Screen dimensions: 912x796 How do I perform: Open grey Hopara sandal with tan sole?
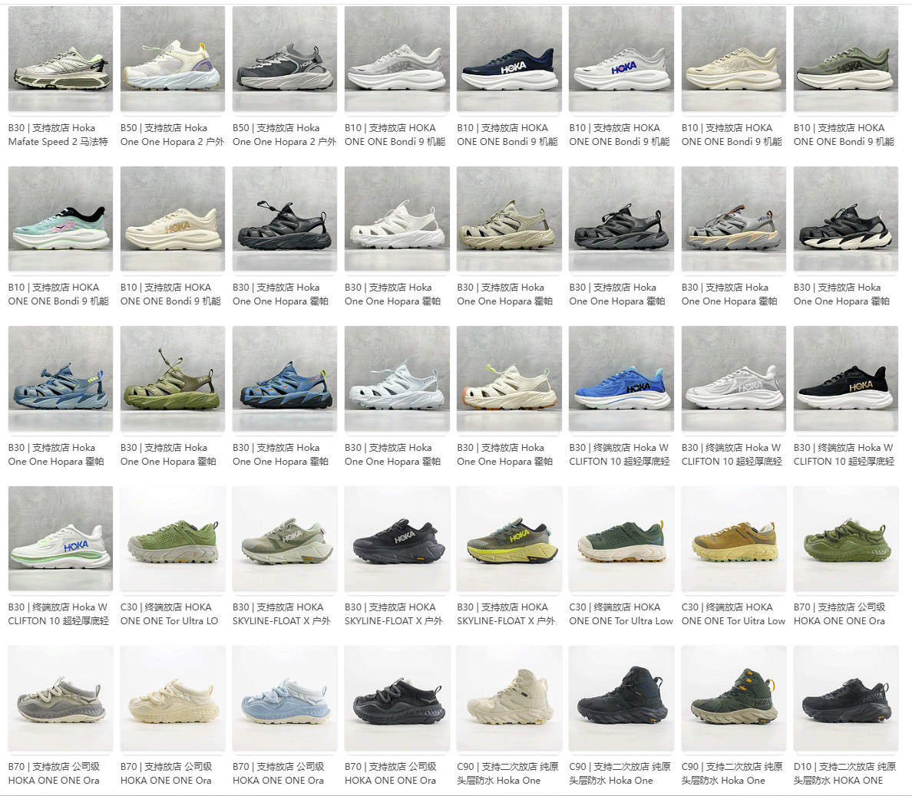(733, 219)
